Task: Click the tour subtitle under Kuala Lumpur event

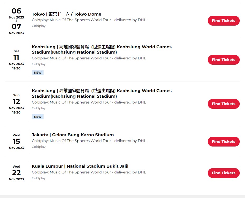Action: point(89,172)
